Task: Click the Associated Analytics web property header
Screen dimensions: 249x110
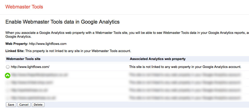Action: (x=158, y=59)
